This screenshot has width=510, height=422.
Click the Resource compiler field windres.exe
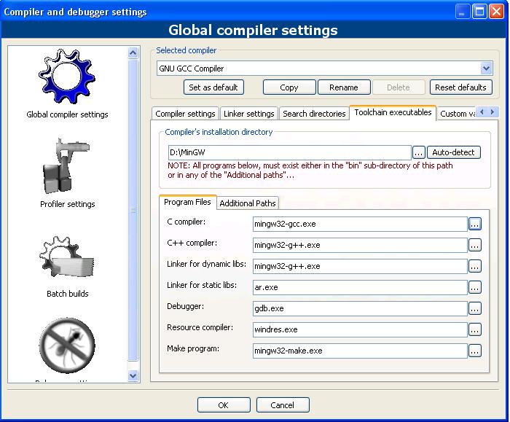pos(360,329)
